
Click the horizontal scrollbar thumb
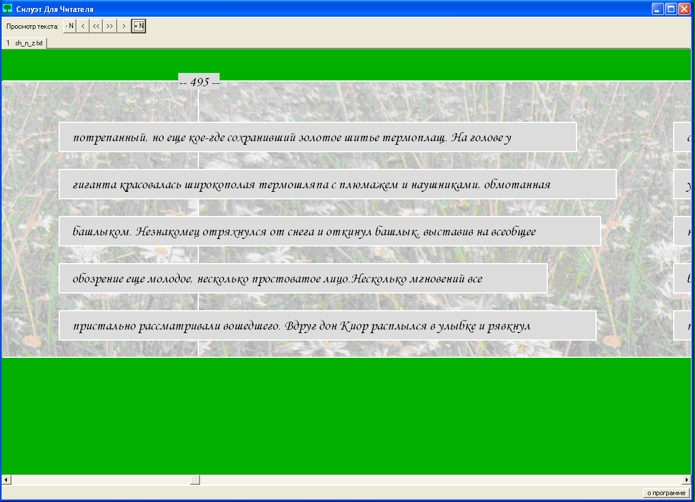(195, 480)
